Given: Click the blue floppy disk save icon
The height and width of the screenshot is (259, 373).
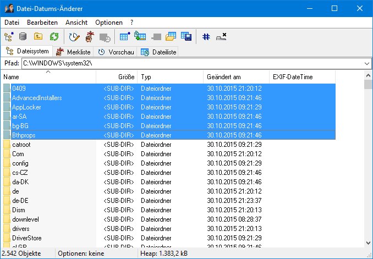Looking at the screenshot, I should (x=186, y=37).
